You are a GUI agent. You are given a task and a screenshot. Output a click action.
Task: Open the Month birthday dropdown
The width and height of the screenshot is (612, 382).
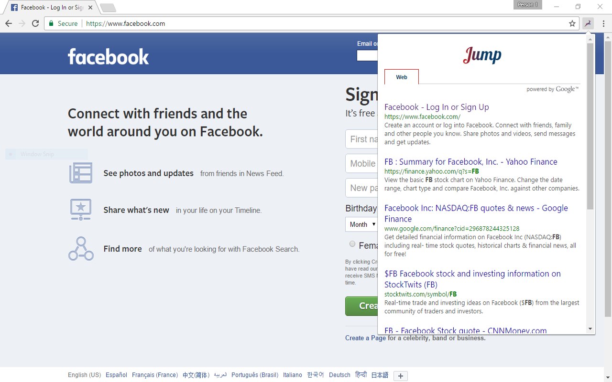(361, 224)
